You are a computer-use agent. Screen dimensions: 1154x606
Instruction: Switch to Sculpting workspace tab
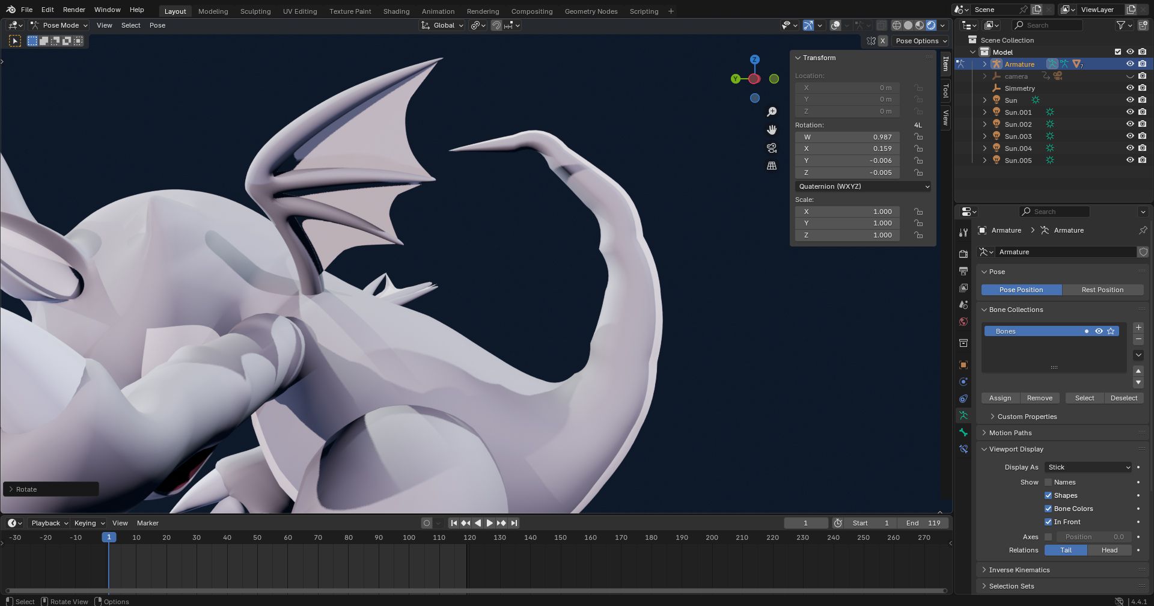[255, 11]
